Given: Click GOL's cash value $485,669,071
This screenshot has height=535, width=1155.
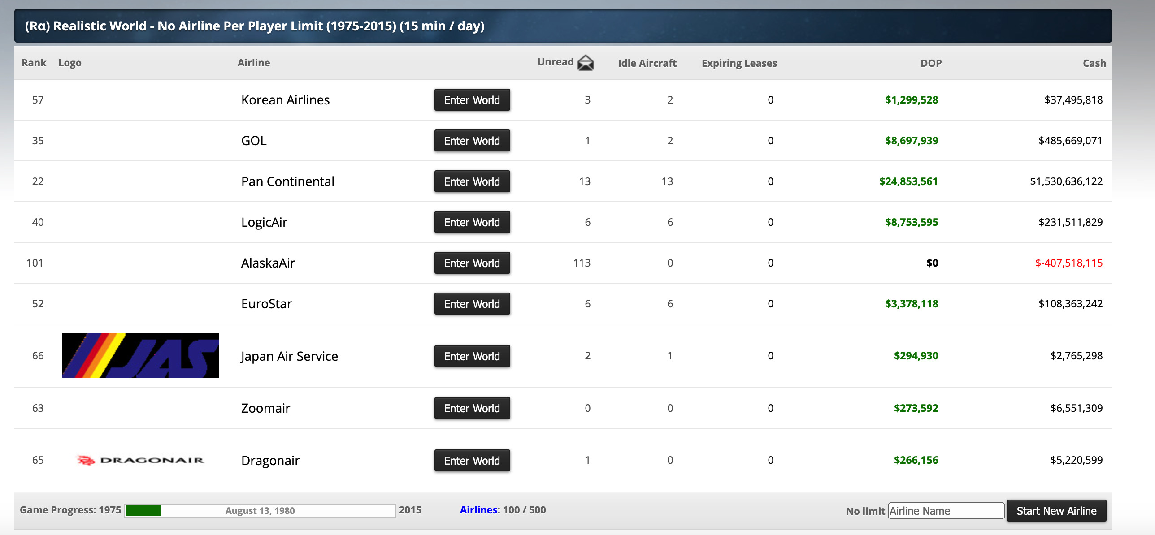Looking at the screenshot, I should pos(1071,141).
